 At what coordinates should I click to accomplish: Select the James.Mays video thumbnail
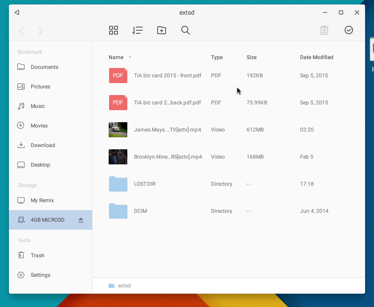click(118, 130)
